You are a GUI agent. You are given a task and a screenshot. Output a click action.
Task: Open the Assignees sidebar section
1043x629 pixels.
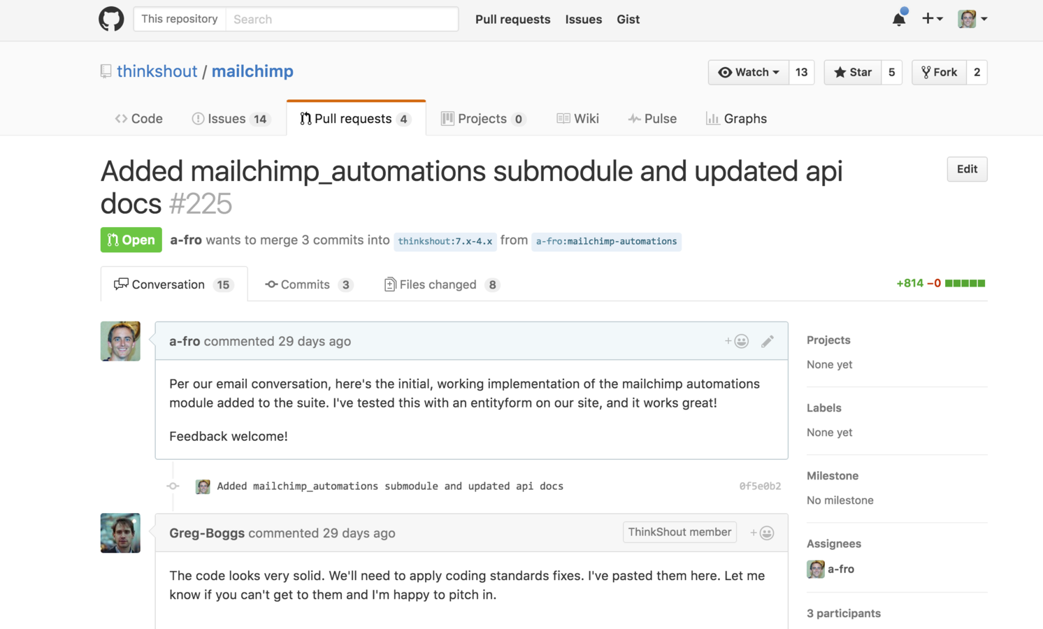click(834, 544)
